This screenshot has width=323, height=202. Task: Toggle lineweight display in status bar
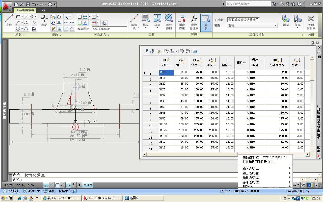[74, 185]
